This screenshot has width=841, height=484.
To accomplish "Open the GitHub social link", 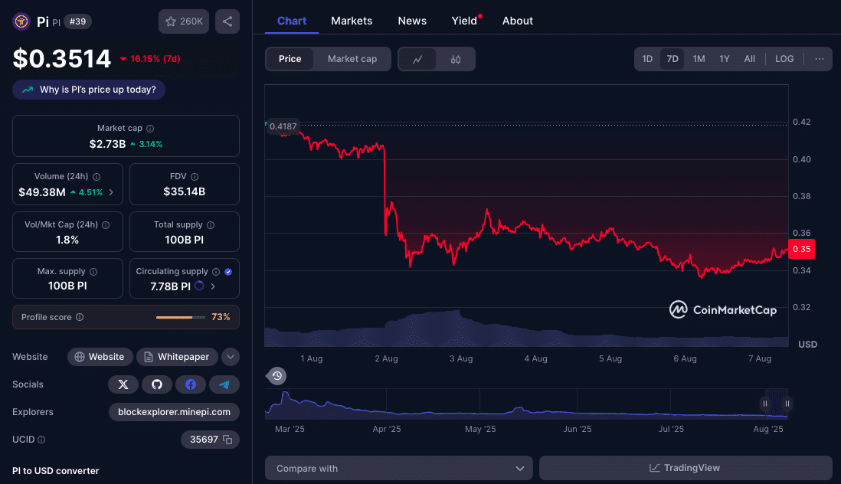I will 156,384.
